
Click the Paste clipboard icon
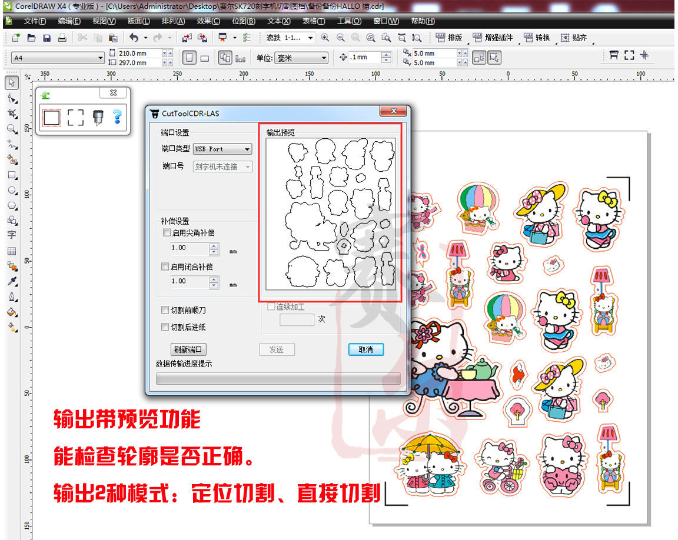click(113, 38)
